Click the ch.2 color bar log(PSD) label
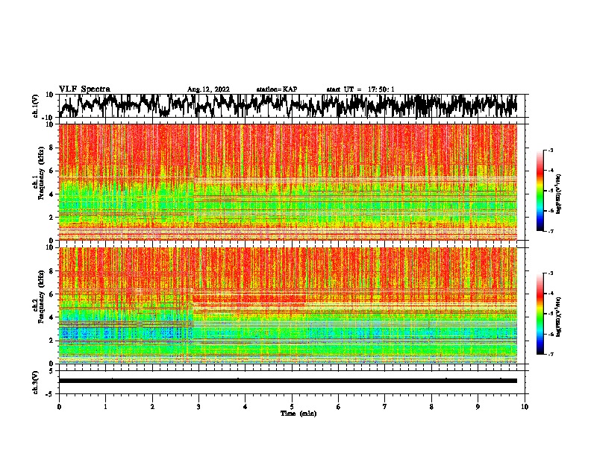 point(559,317)
